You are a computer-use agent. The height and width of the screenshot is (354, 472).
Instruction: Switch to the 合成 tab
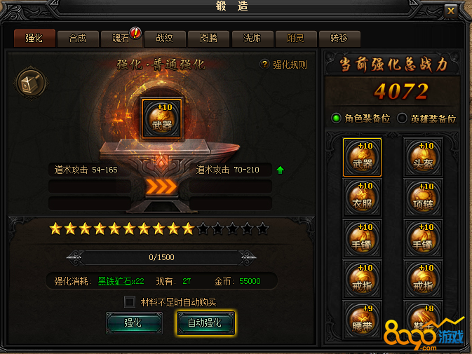78,39
